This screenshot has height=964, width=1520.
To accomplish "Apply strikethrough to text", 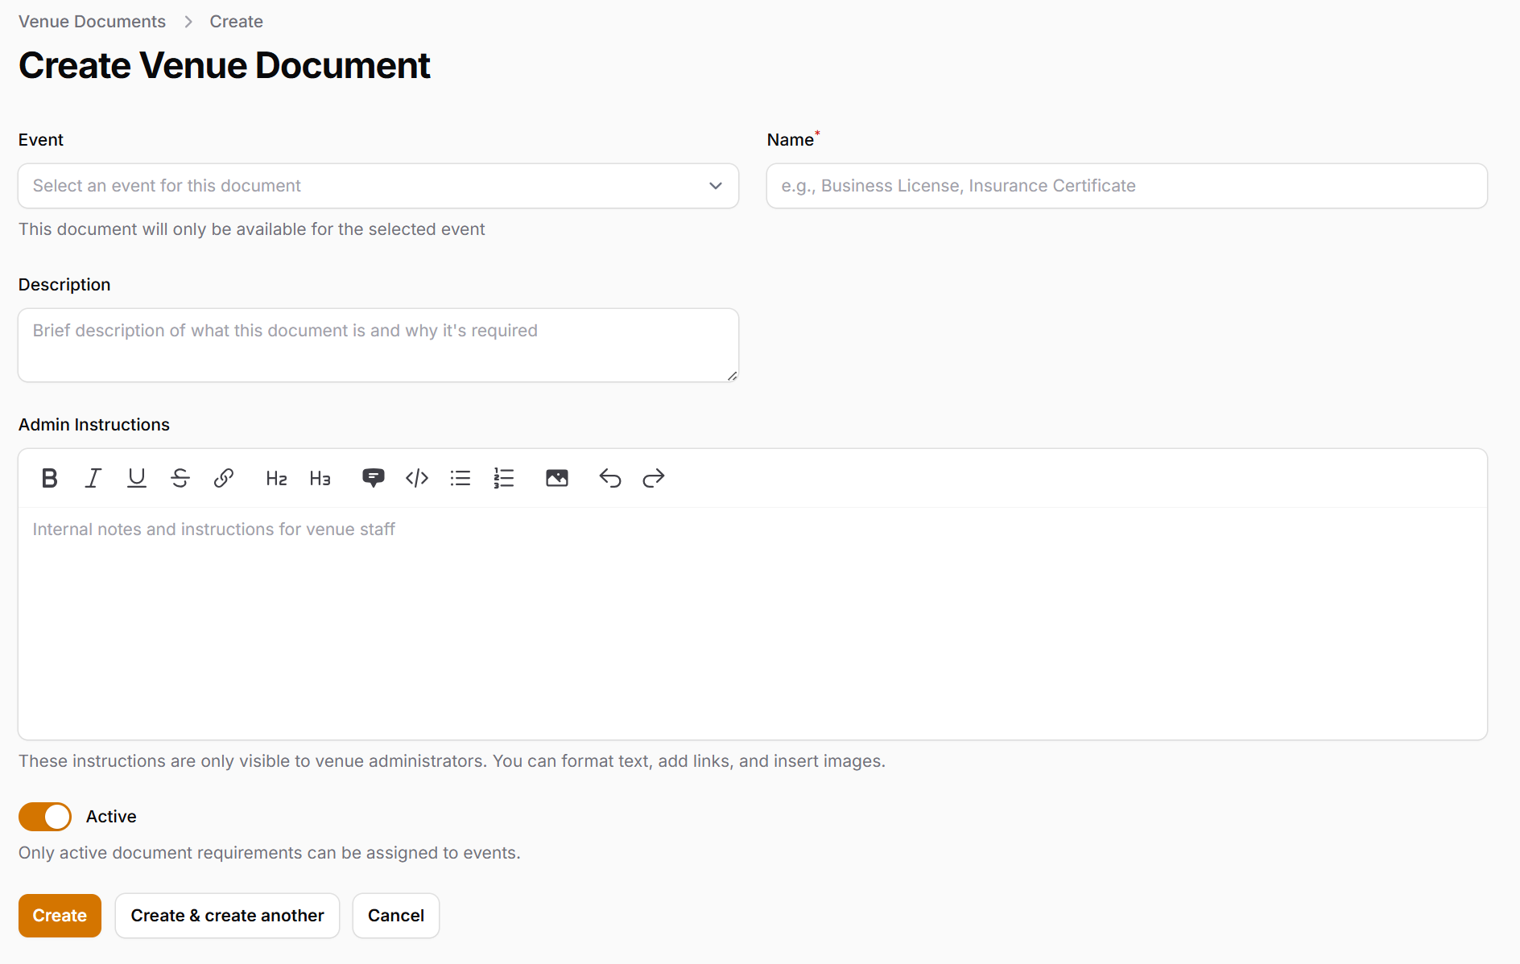I will tap(180, 478).
